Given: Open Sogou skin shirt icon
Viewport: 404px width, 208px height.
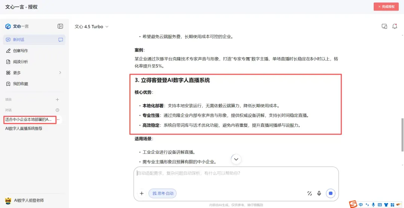Looking at the screenshot, I should [x=386, y=205].
